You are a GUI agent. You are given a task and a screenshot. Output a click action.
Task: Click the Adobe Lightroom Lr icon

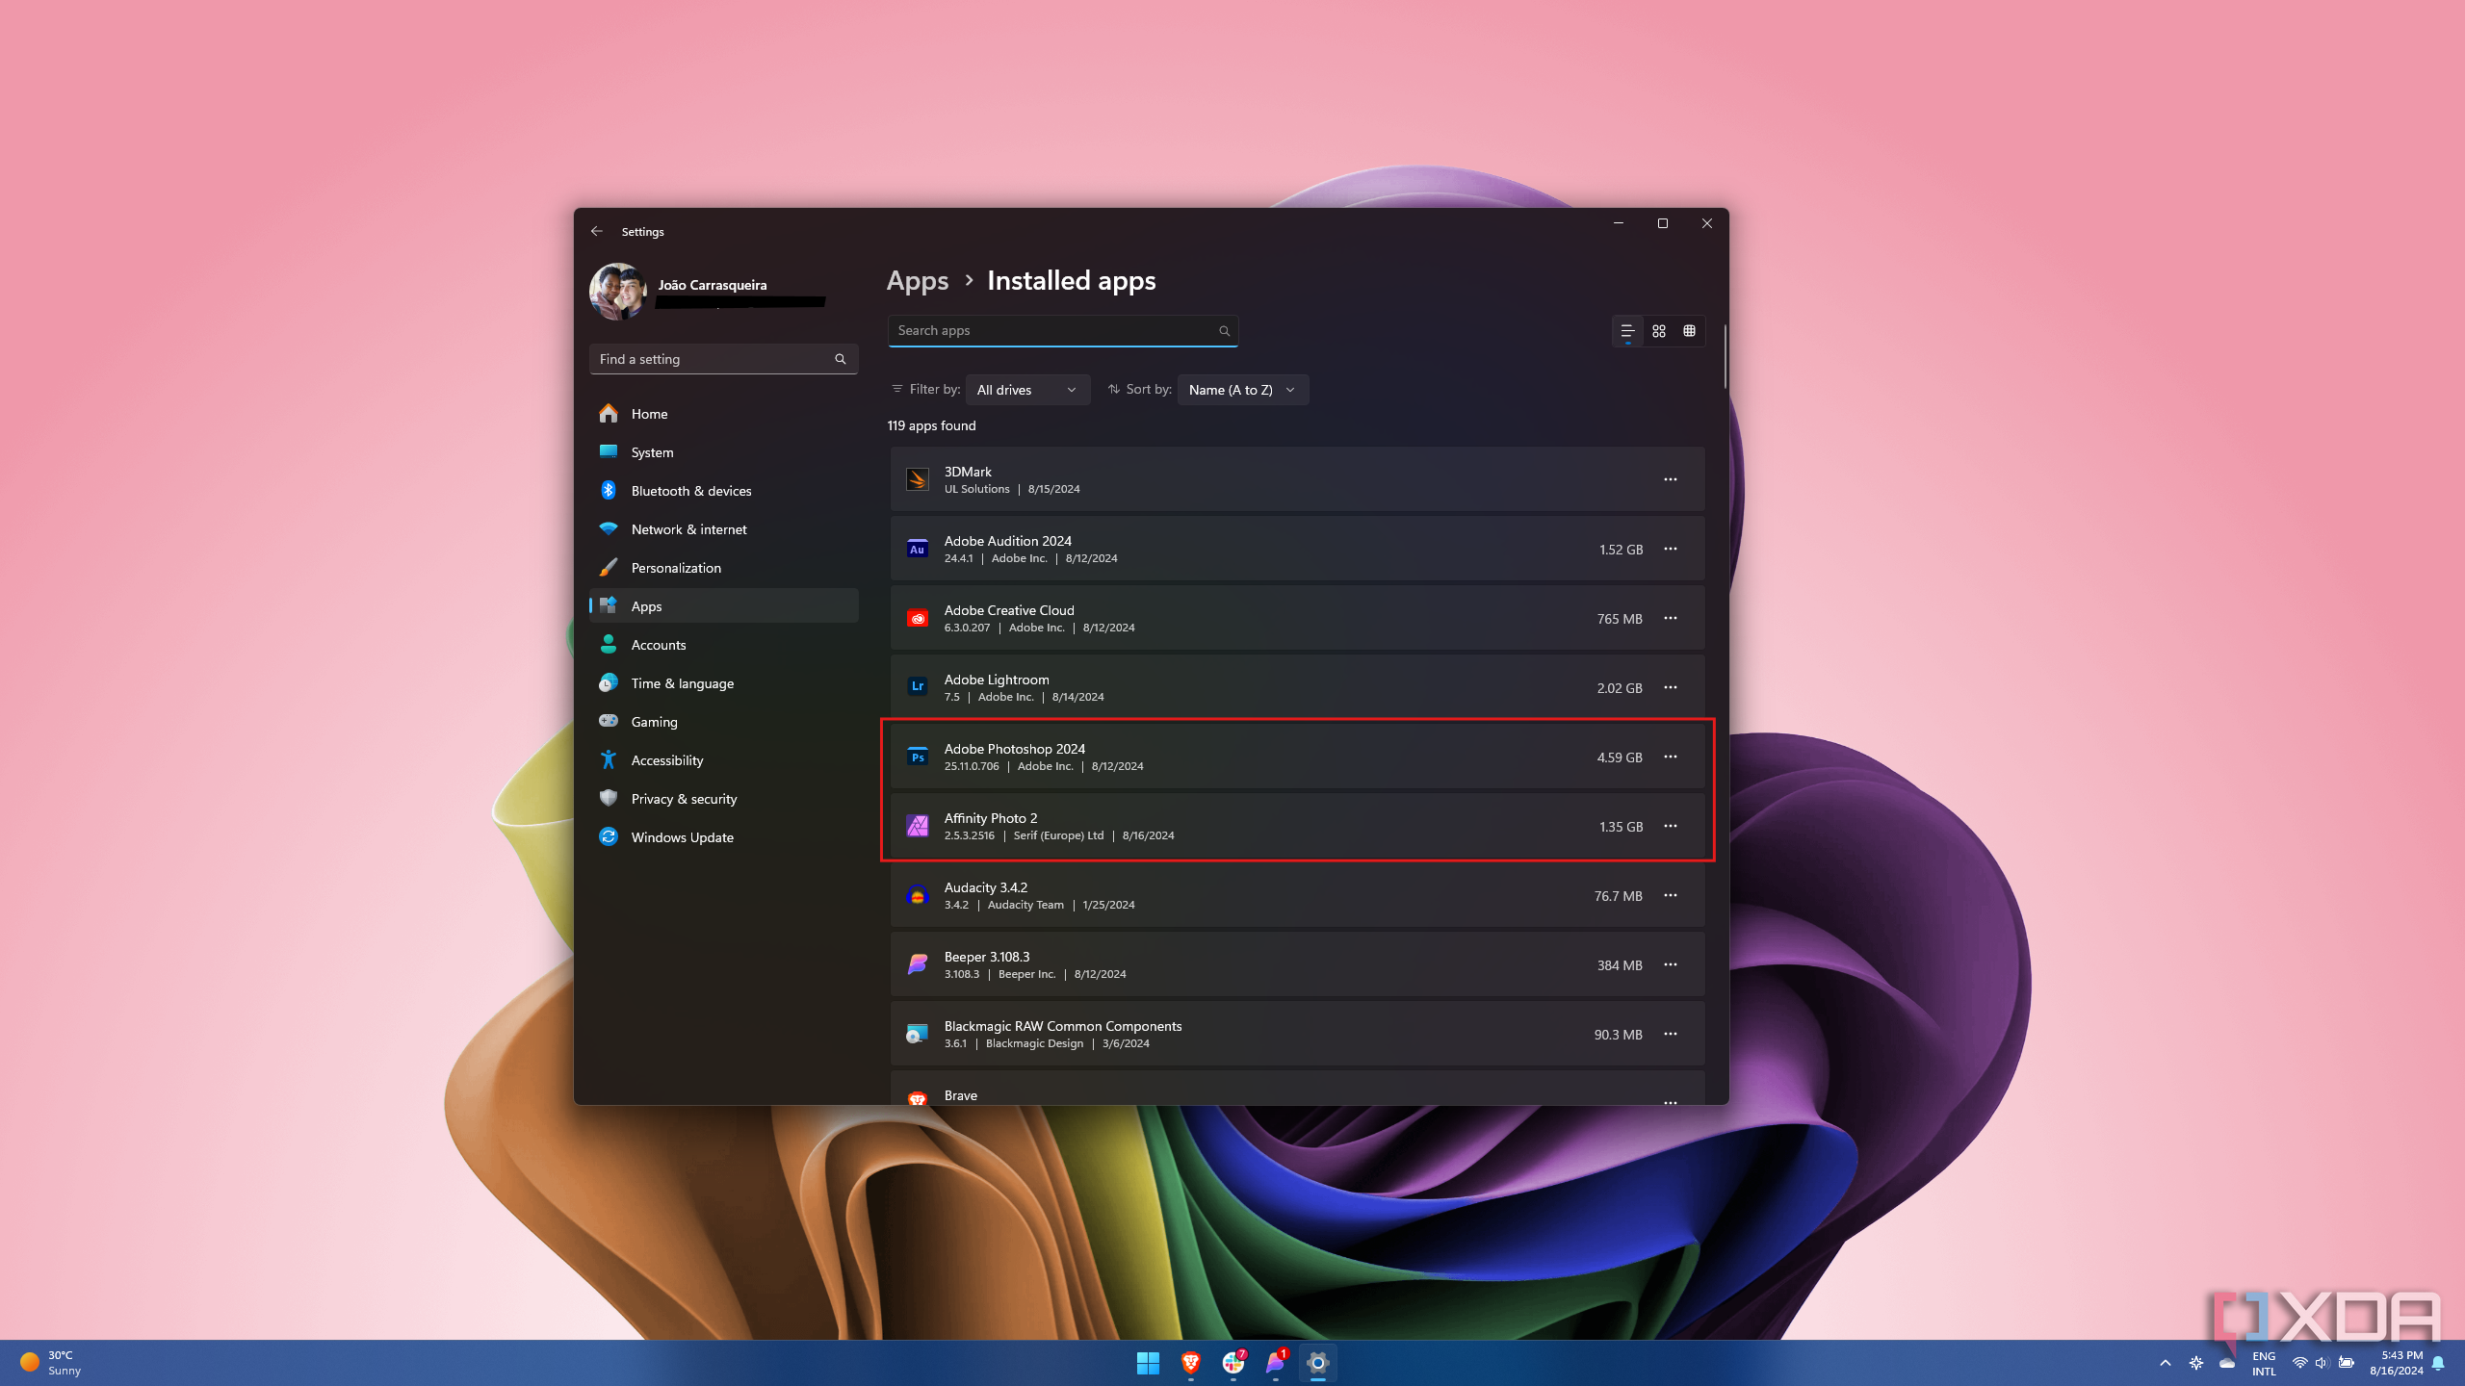(917, 686)
